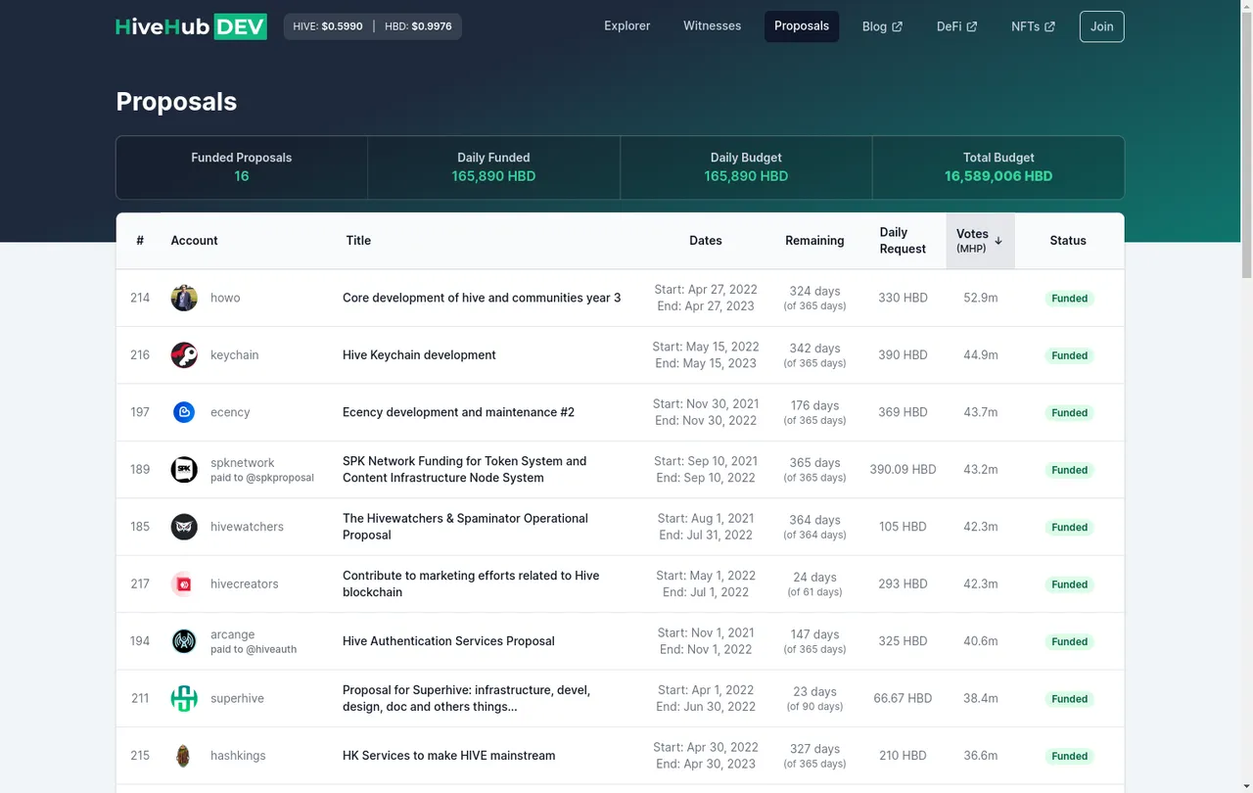Click Daily Budget value 165,890 HBD
The image size is (1253, 793).
point(746,176)
